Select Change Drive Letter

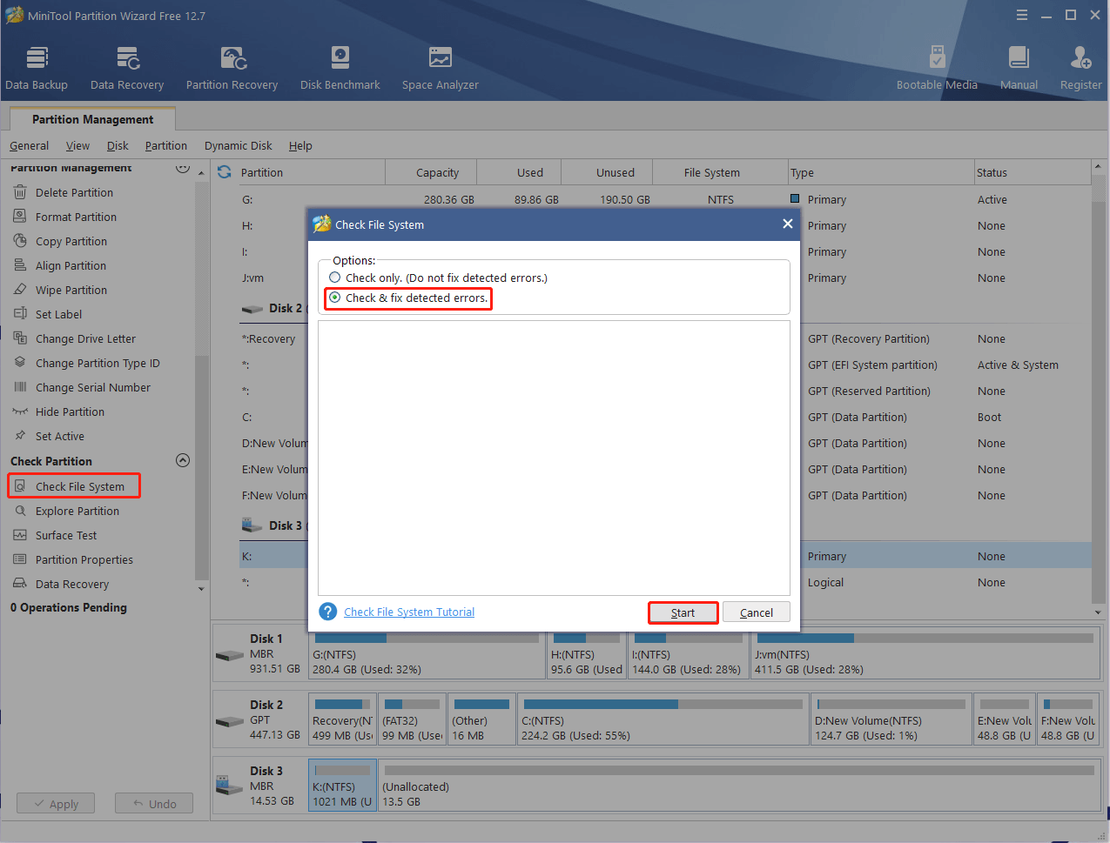[85, 339]
